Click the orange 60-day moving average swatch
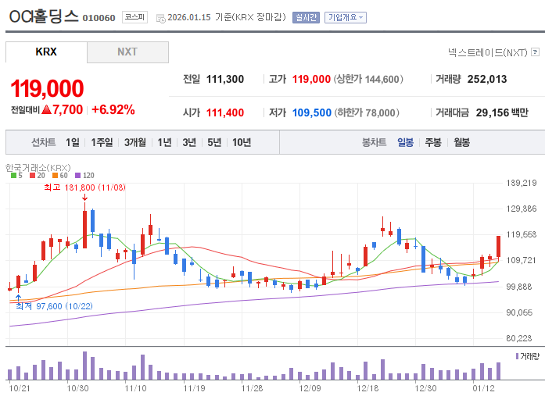This screenshot has width=545, height=396. pos(55,175)
